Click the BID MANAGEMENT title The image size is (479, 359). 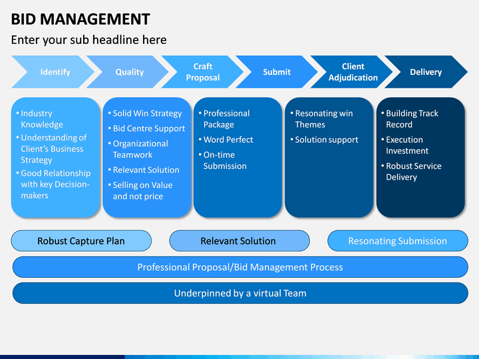[x=80, y=19]
